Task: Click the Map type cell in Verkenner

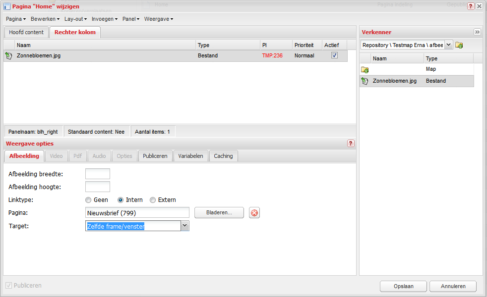Action: (x=431, y=69)
